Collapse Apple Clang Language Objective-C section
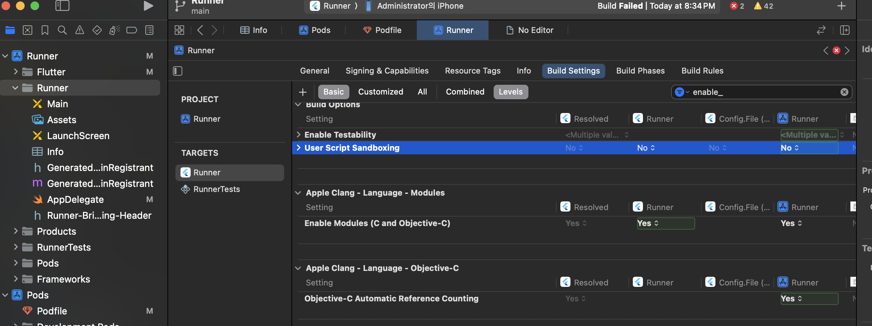 point(298,268)
